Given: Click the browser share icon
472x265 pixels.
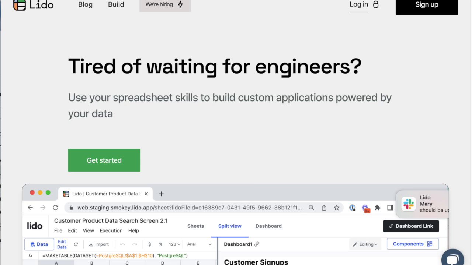Looking at the screenshot, I should 324,208.
